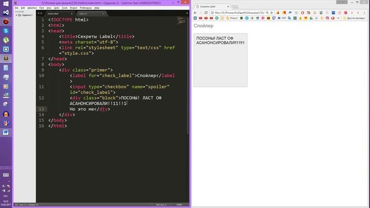The image size is (370, 208).
Task: Open View menu in Sublime Text
Action: tap(49, 8)
